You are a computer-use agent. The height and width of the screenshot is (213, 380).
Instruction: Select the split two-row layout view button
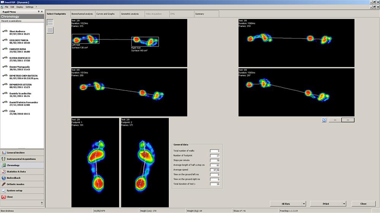50,22
